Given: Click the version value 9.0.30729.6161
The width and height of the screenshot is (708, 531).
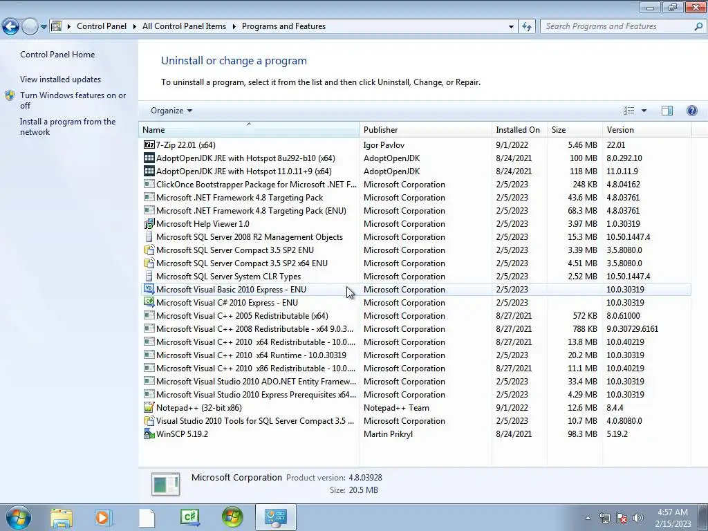Looking at the screenshot, I should 632,328.
